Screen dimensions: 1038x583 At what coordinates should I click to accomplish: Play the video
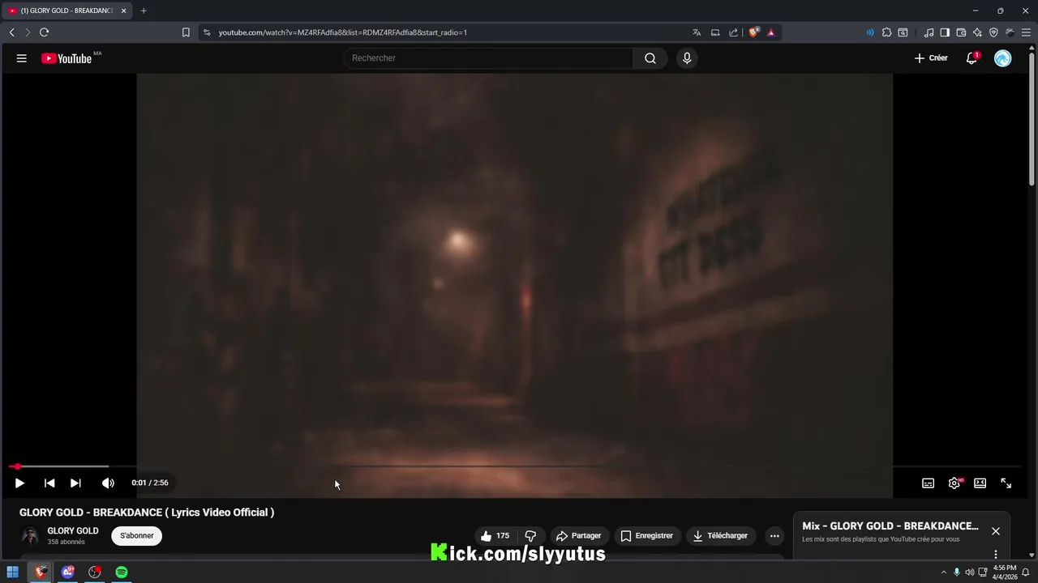coord(19,483)
